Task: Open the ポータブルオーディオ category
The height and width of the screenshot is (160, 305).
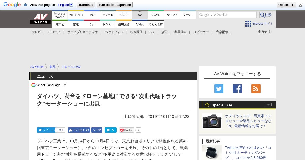Action: [83, 32]
